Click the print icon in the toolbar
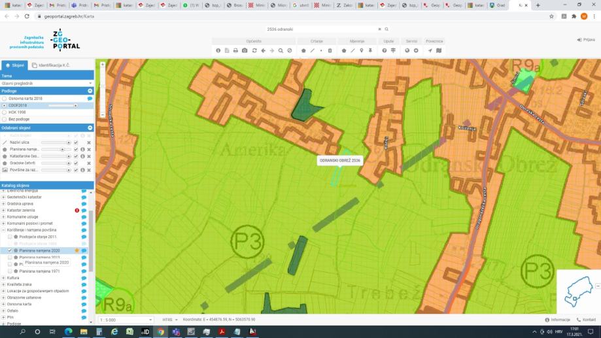The width and height of the screenshot is (601, 338). point(235,50)
